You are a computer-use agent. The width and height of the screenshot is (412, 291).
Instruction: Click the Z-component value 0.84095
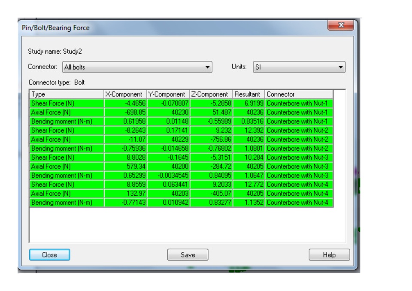[220, 176]
